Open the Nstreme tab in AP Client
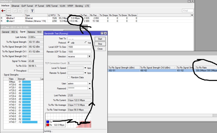 [x=31, y=32]
